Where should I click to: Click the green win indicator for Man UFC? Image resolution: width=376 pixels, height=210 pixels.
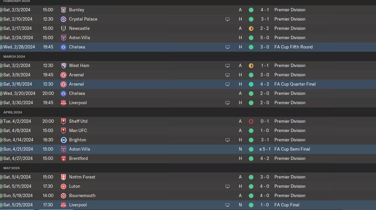coord(251,131)
